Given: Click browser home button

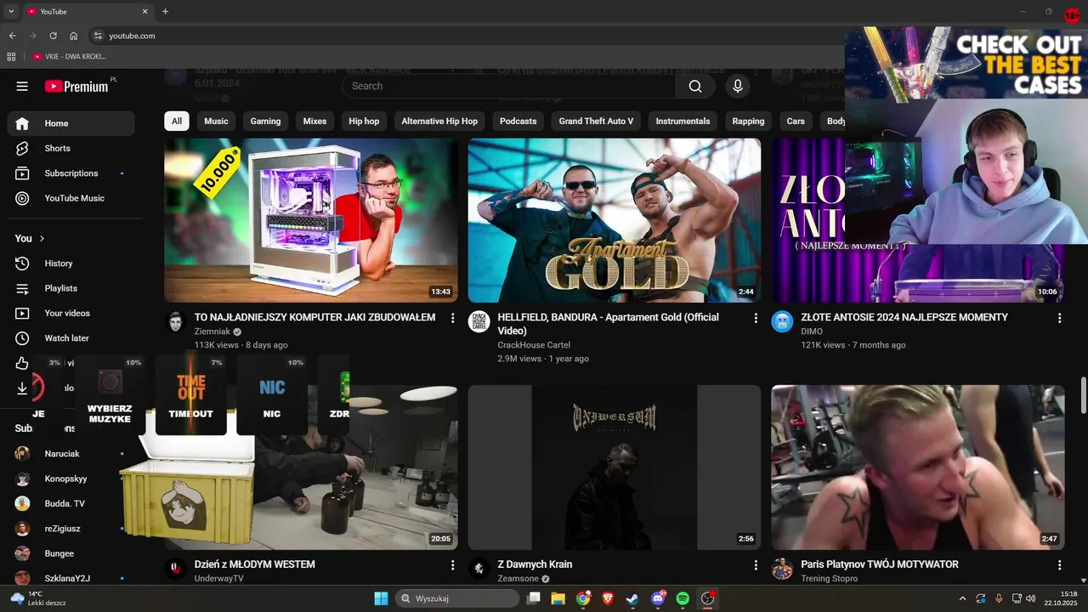Looking at the screenshot, I should (x=74, y=36).
